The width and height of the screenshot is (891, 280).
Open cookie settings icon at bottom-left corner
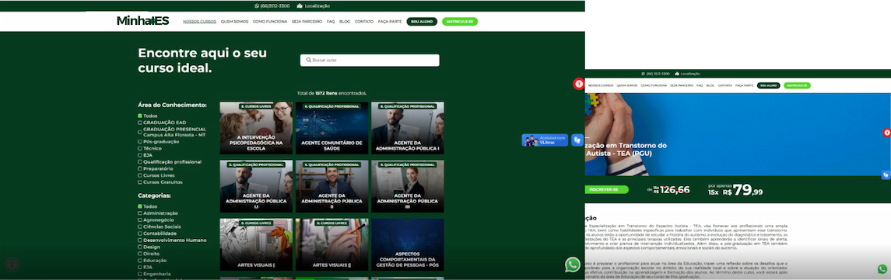[12, 264]
